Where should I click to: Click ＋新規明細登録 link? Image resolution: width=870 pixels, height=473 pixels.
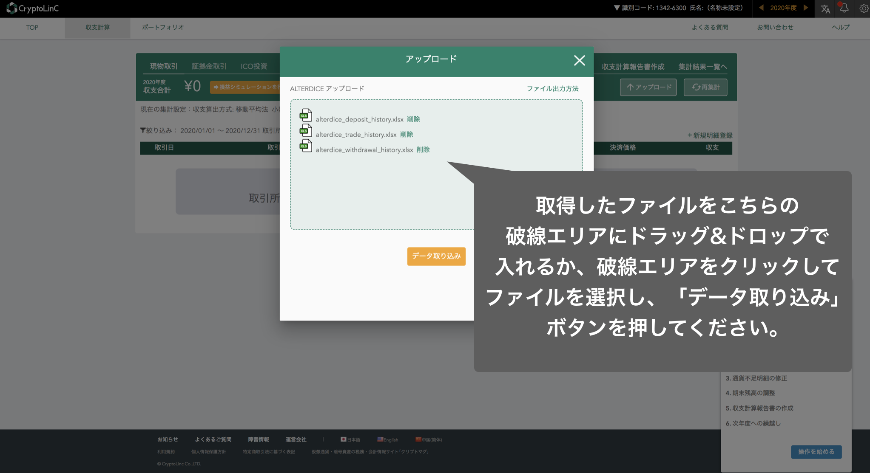click(x=710, y=135)
